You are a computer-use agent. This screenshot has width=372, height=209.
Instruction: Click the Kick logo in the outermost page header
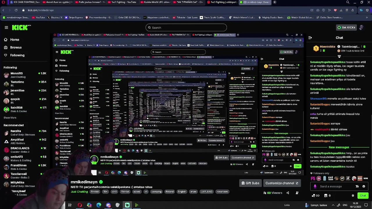21,28
